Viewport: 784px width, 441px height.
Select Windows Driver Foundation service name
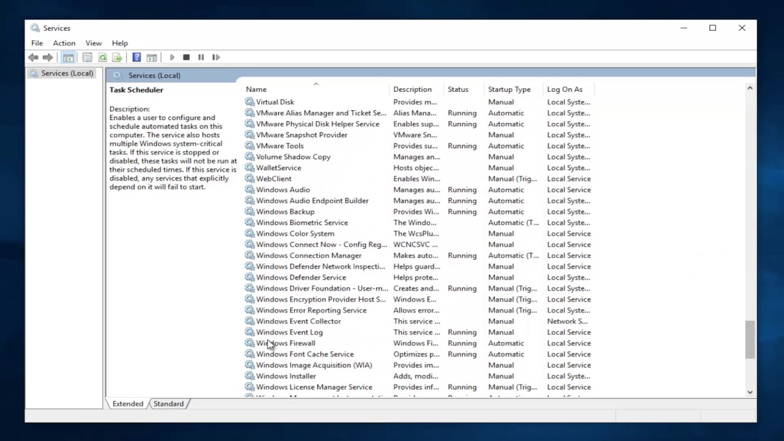tap(322, 288)
